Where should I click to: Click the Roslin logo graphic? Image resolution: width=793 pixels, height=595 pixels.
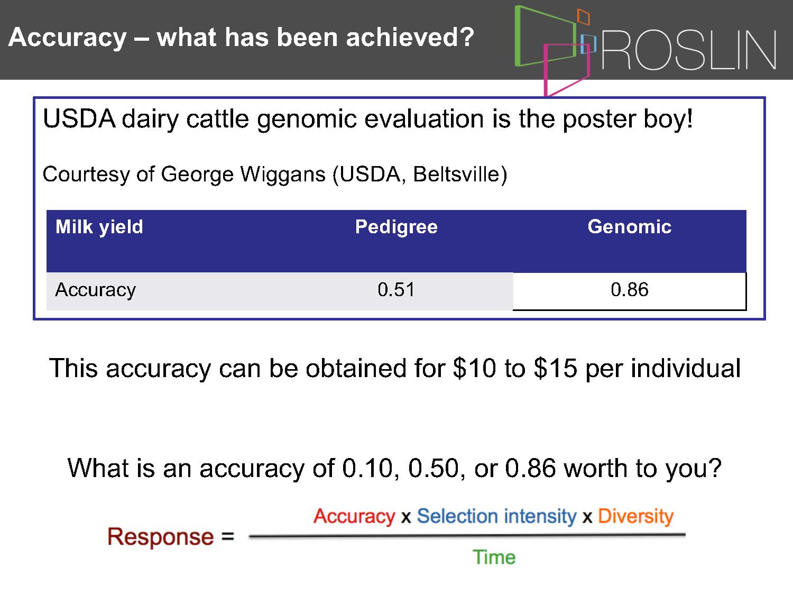click(552, 51)
